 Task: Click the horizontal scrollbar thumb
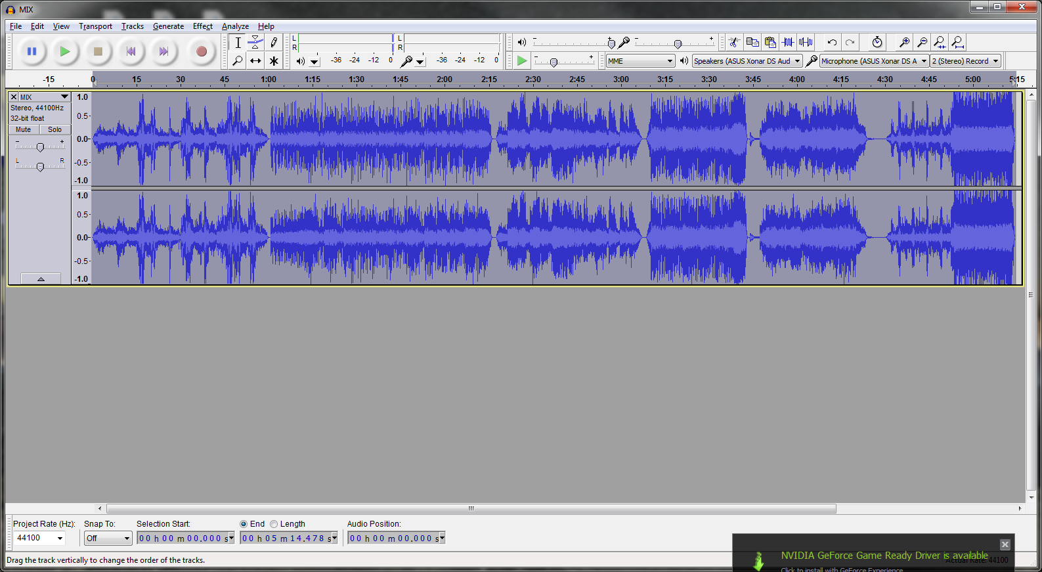point(471,508)
